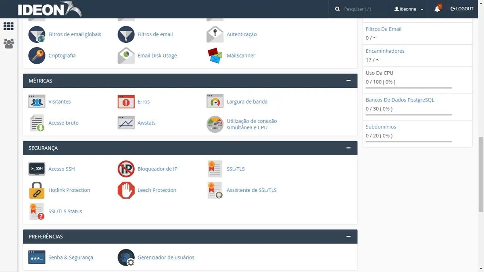Viewport: 484px width, 272px height.
Task: Open Email Disk Usage
Action: 157,56
